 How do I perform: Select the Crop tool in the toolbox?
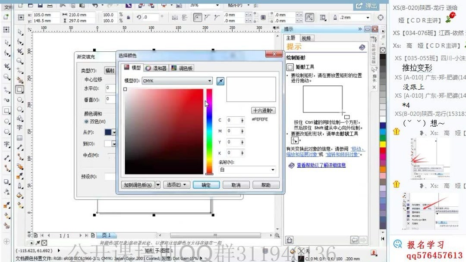pyautogui.click(x=6, y=65)
